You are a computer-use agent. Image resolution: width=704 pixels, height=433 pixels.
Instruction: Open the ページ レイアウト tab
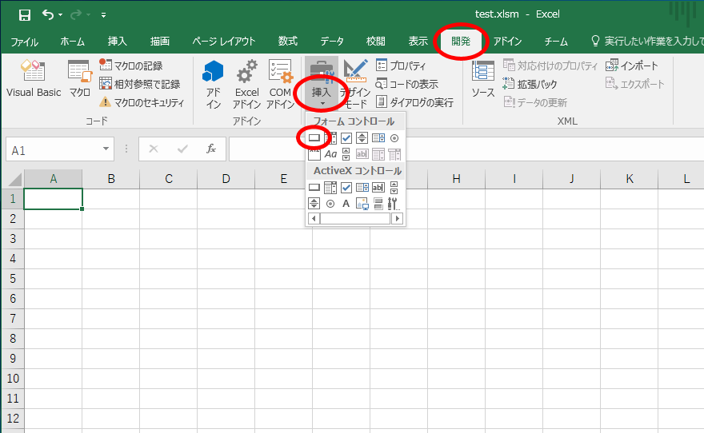point(223,42)
